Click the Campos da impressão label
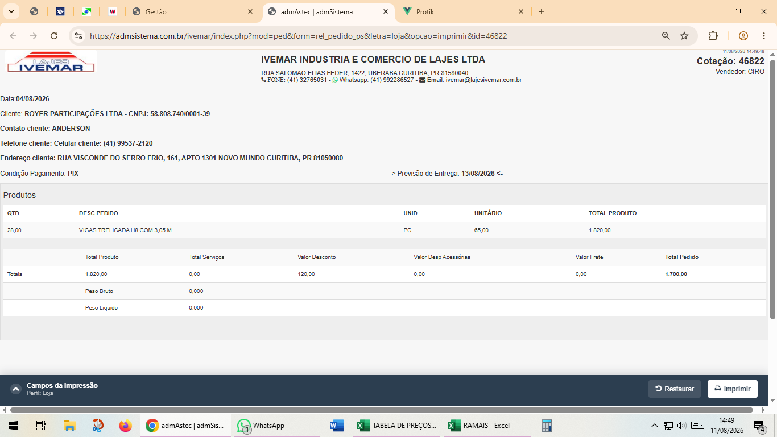The height and width of the screenshot is (437, 777). click(62, 385)
